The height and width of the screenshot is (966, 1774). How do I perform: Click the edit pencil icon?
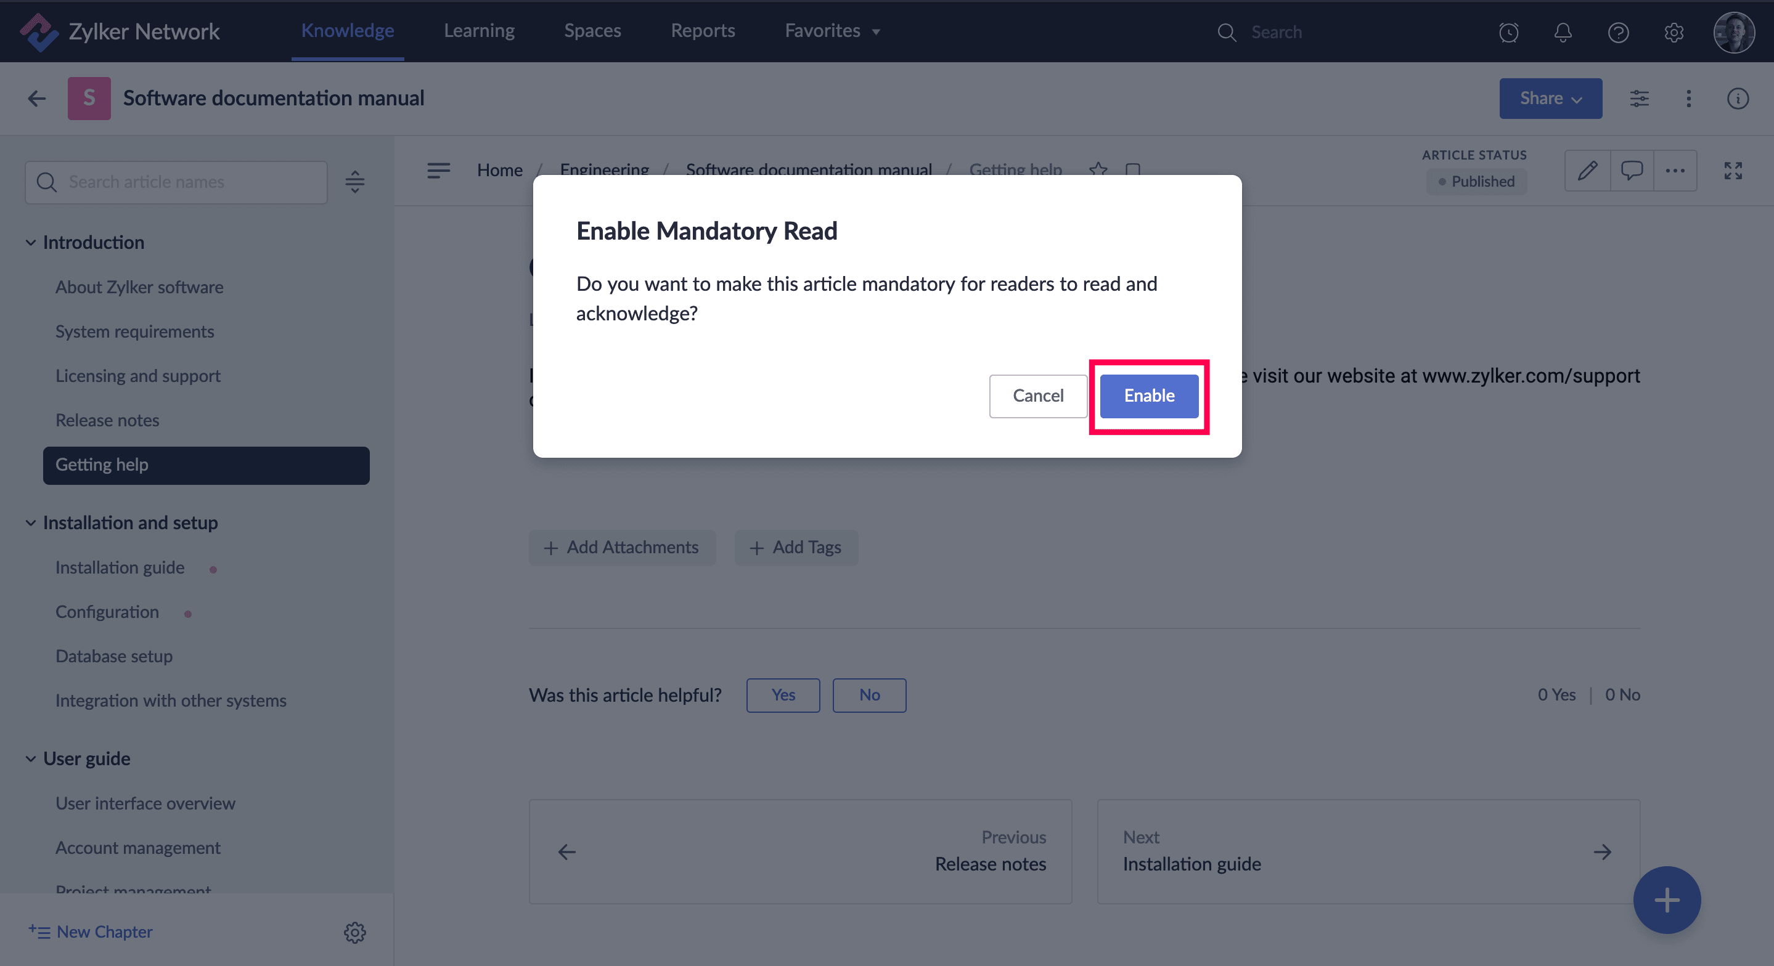click(1587, 171)
